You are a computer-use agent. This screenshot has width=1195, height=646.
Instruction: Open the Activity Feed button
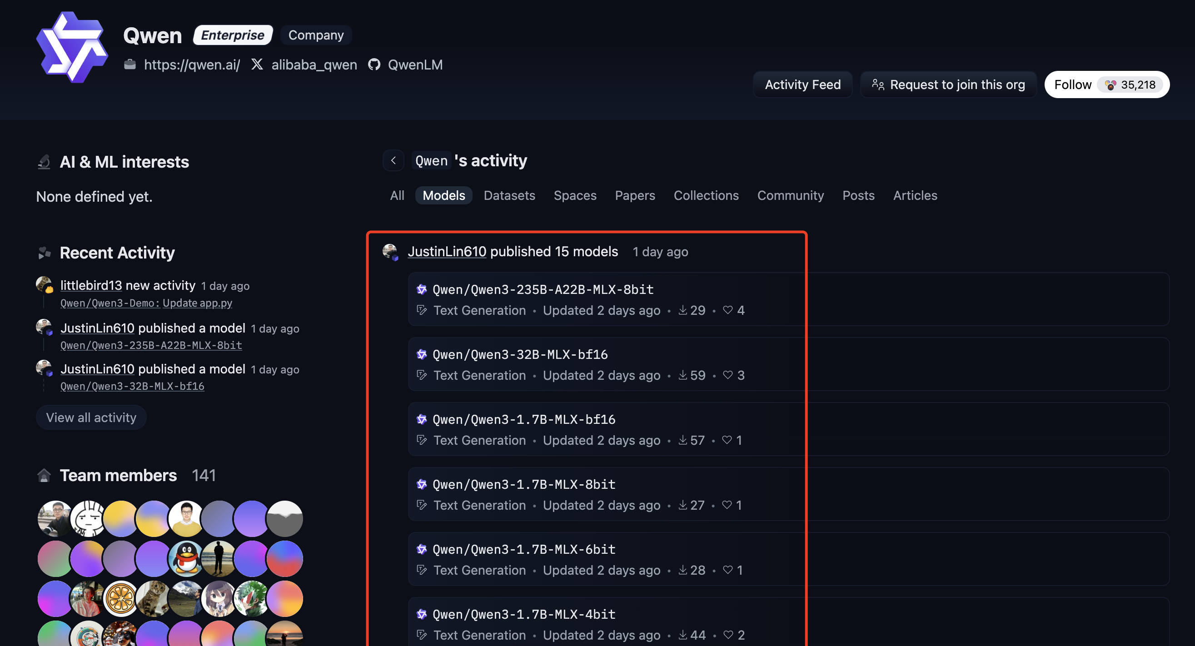click(x=802, y=84)
